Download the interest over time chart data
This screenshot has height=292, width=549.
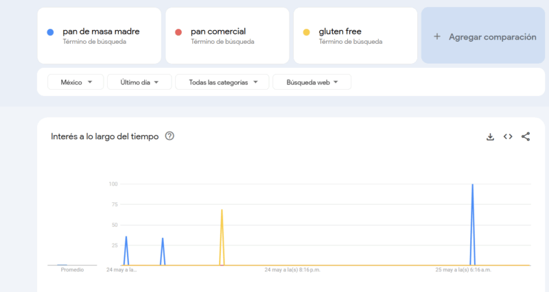click(x=490, y=136)
